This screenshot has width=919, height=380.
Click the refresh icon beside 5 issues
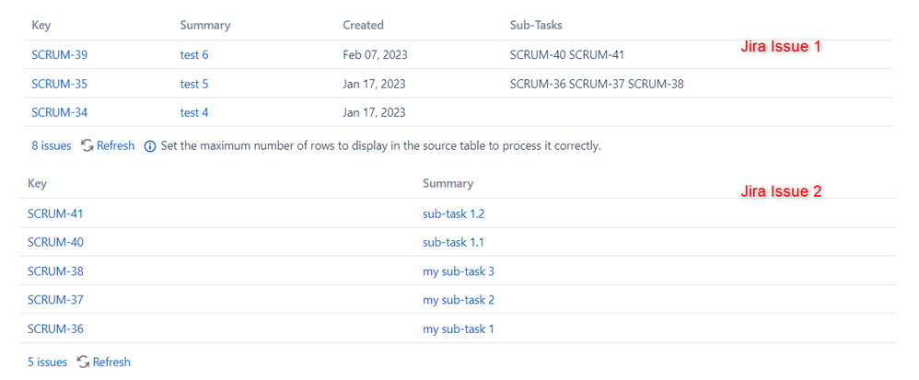[83, 362]
